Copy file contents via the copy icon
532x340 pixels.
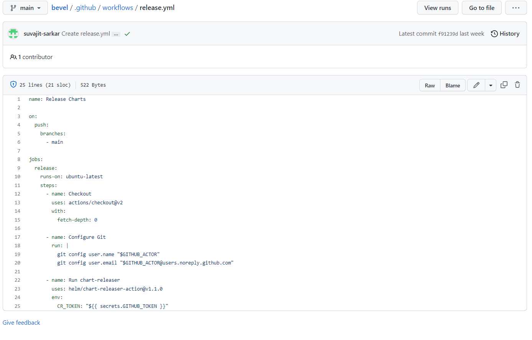[504, 85]
